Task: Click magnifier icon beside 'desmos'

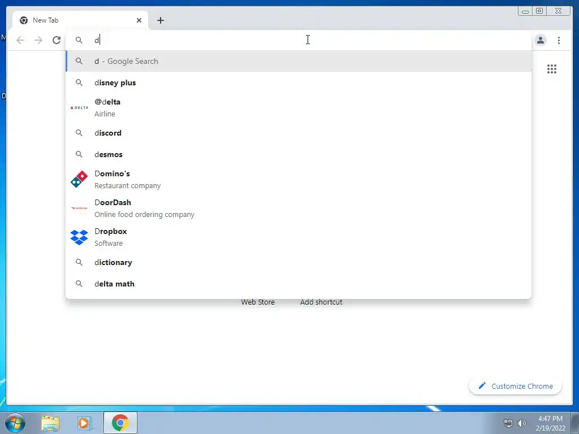Action: click(x=79, y=154)
